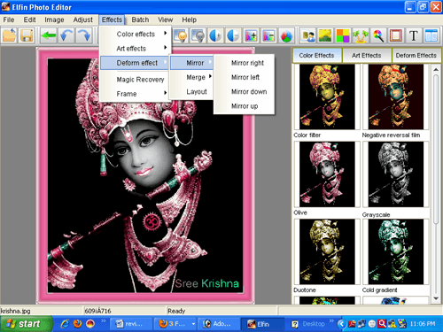Expand quick launch overflow chevron
This screenshot has width=443, height=332.
(103, 320)
